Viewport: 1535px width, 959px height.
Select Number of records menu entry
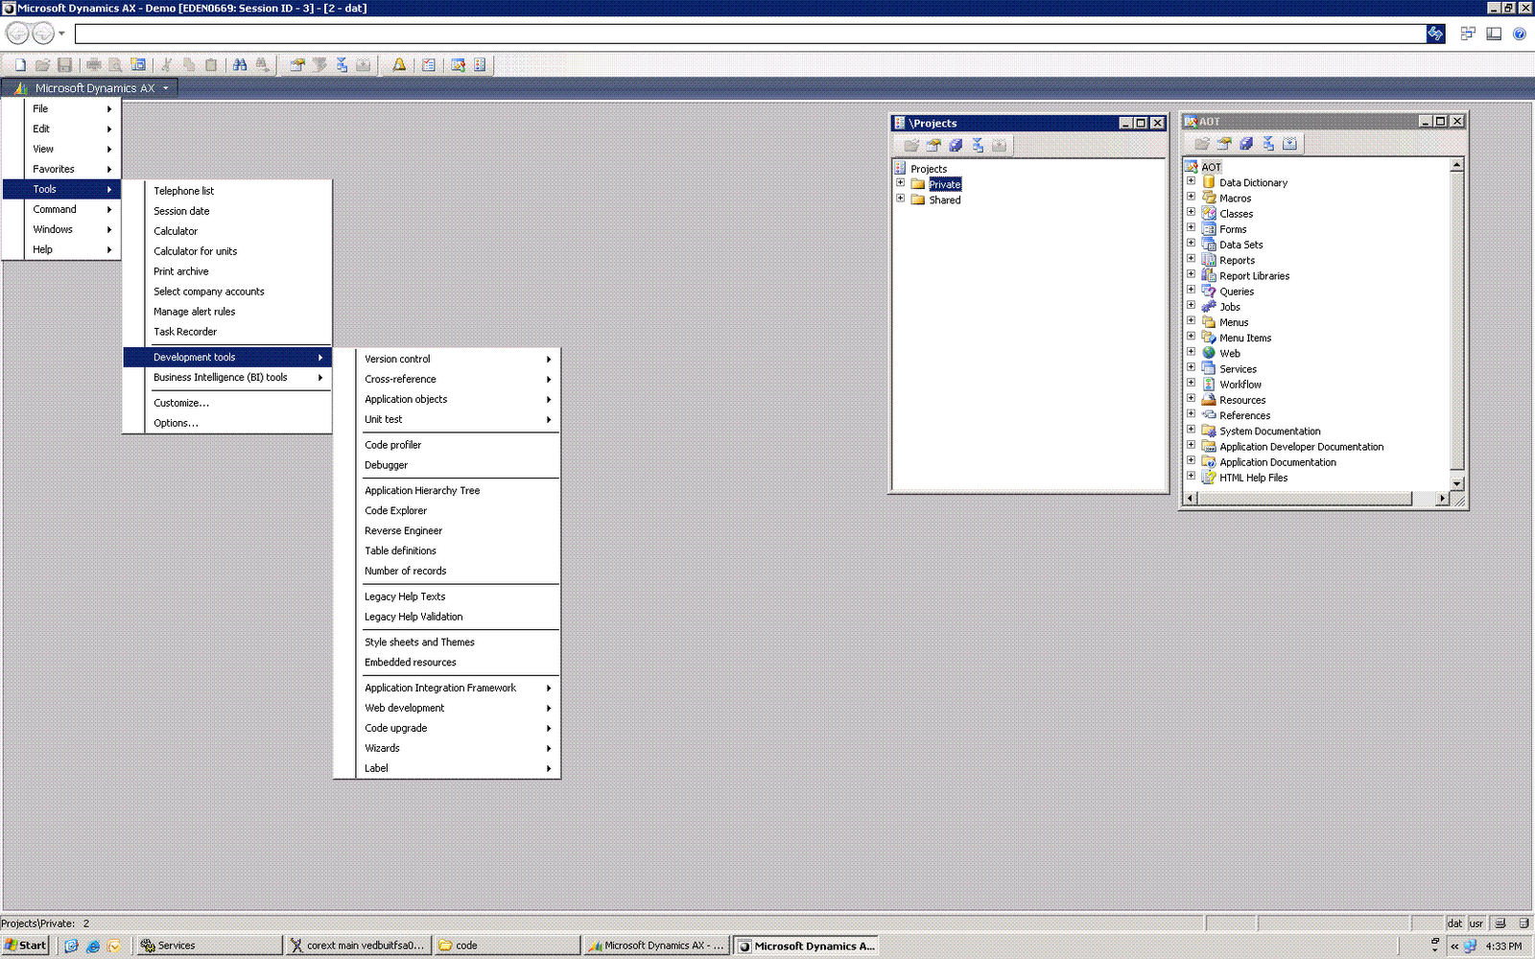(x=447, y=572)
